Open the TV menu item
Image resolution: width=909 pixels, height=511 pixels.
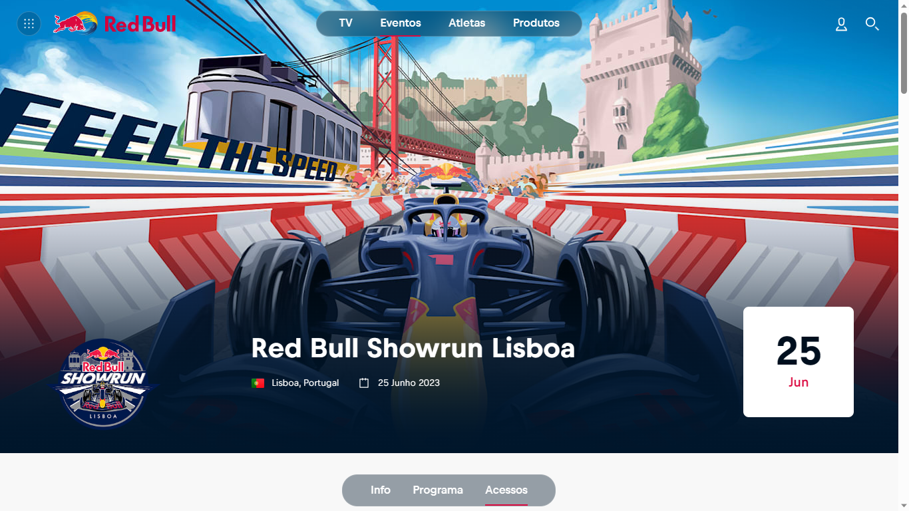click(x=345, y=23)
